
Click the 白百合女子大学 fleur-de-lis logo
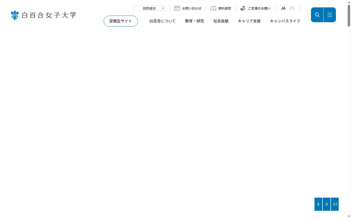[x=15, y=15]
